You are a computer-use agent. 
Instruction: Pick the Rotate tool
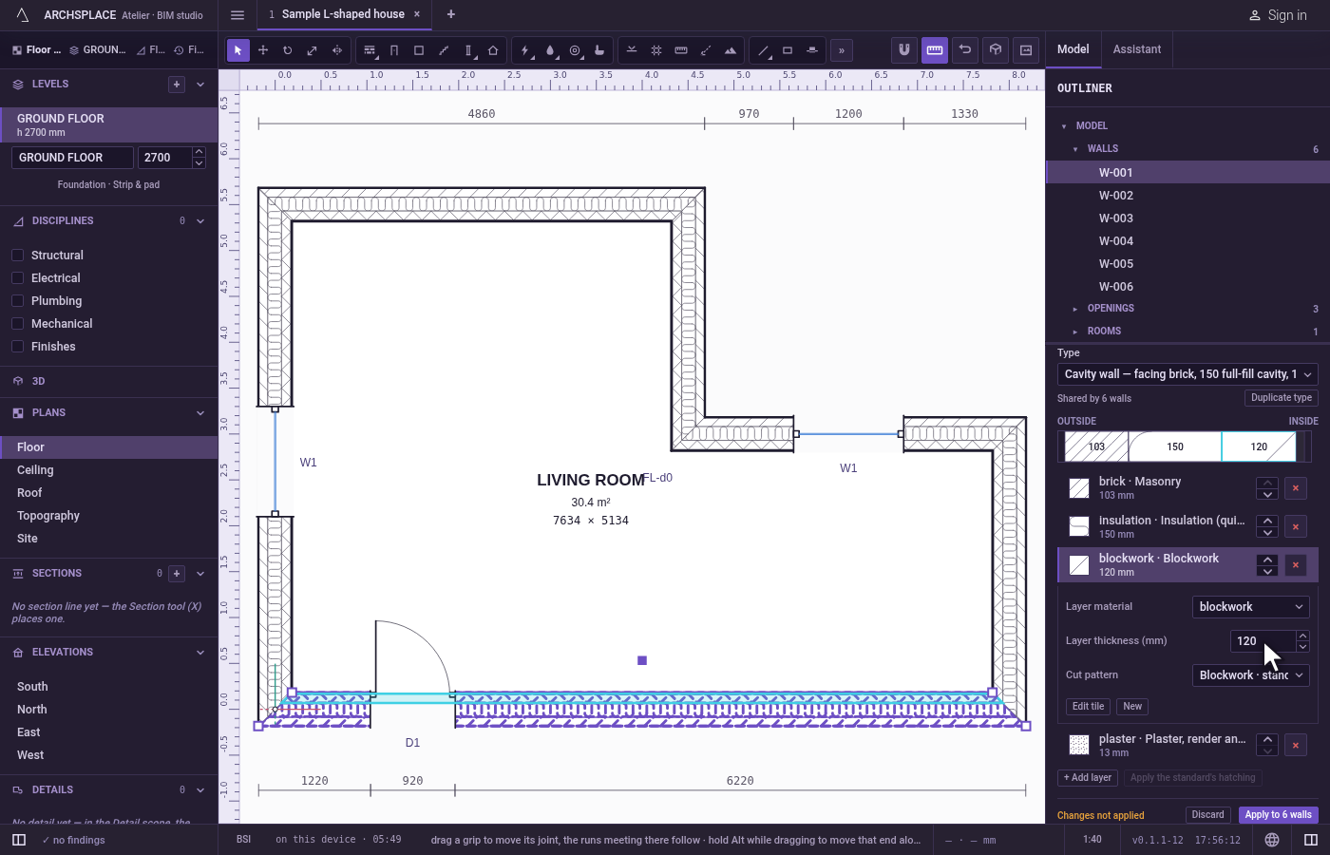coord(288,50)
